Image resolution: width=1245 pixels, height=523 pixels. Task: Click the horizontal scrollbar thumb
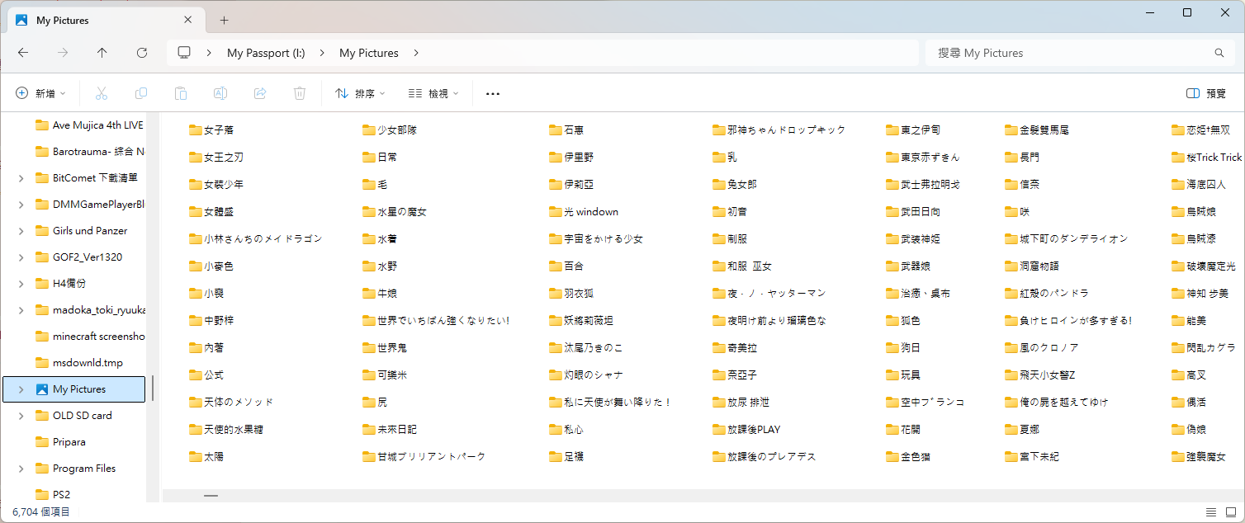coord(211,496)
